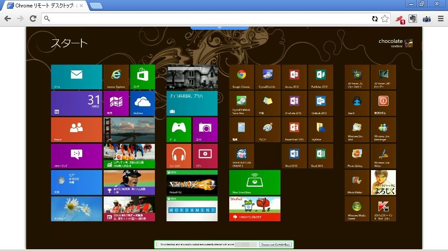
Task: Open the Music headphones tile
Action: (x=179, y=156)
